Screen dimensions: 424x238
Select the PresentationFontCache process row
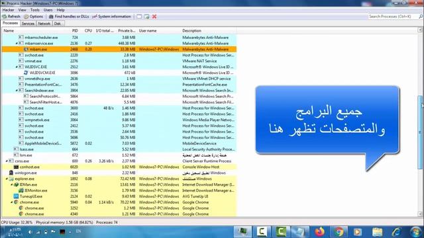(x=119, y=85)
